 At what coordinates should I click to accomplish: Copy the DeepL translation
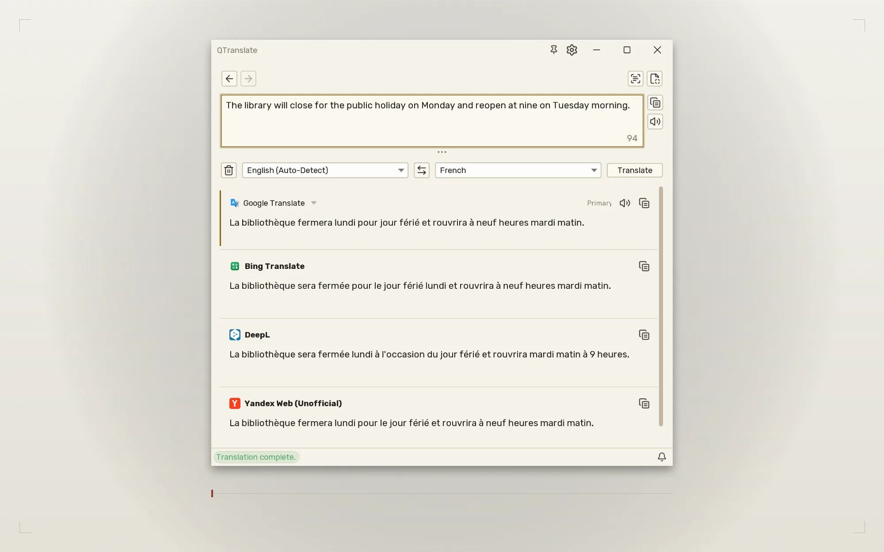coord(644,335)
